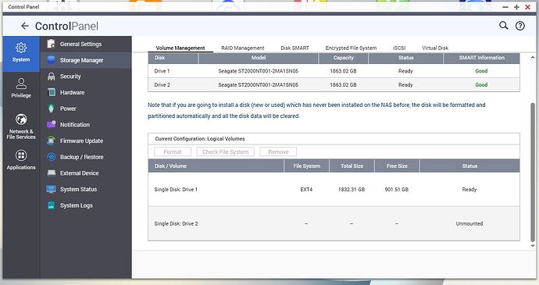Click the Format button

(x=173, y=151)
